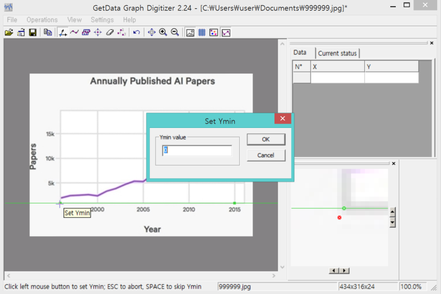
Task: Zoom in with magnifier plus icon
Action: coord(163,33)
